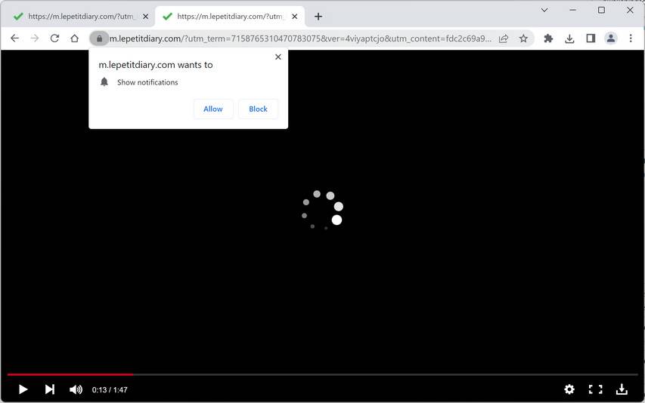
Task: Close the second active tab
Action: (x=295, y=17)
